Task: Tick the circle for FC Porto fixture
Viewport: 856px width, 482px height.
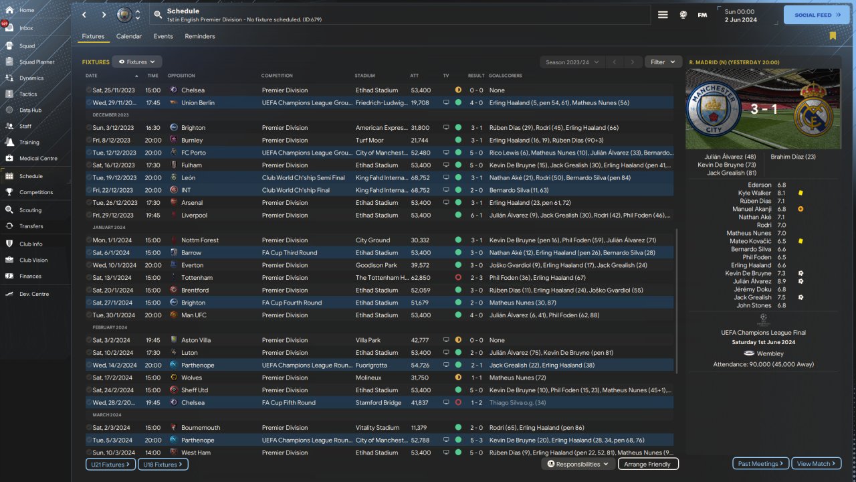Action: (x=89, y=153)
